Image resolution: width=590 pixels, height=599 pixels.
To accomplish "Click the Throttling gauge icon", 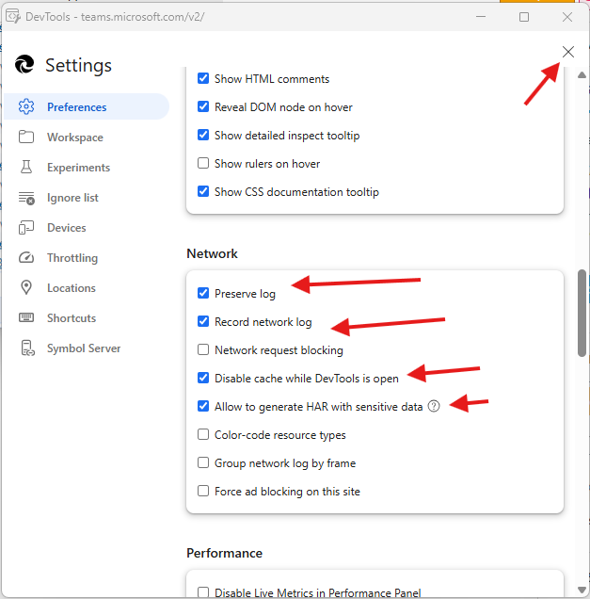I will click(26, 258).
